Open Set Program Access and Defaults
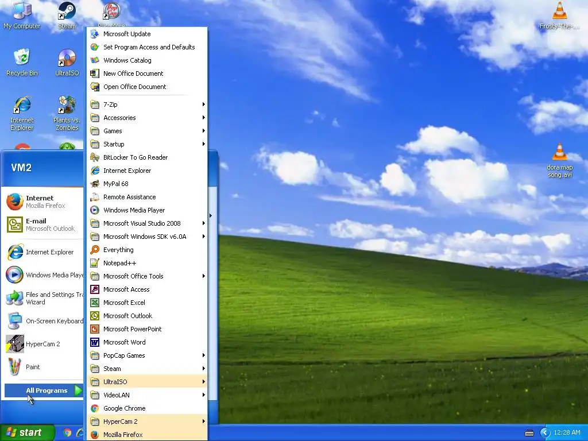 click(x=147, y=47)
